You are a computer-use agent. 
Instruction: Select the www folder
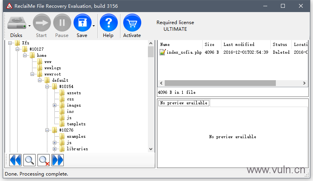48,62
